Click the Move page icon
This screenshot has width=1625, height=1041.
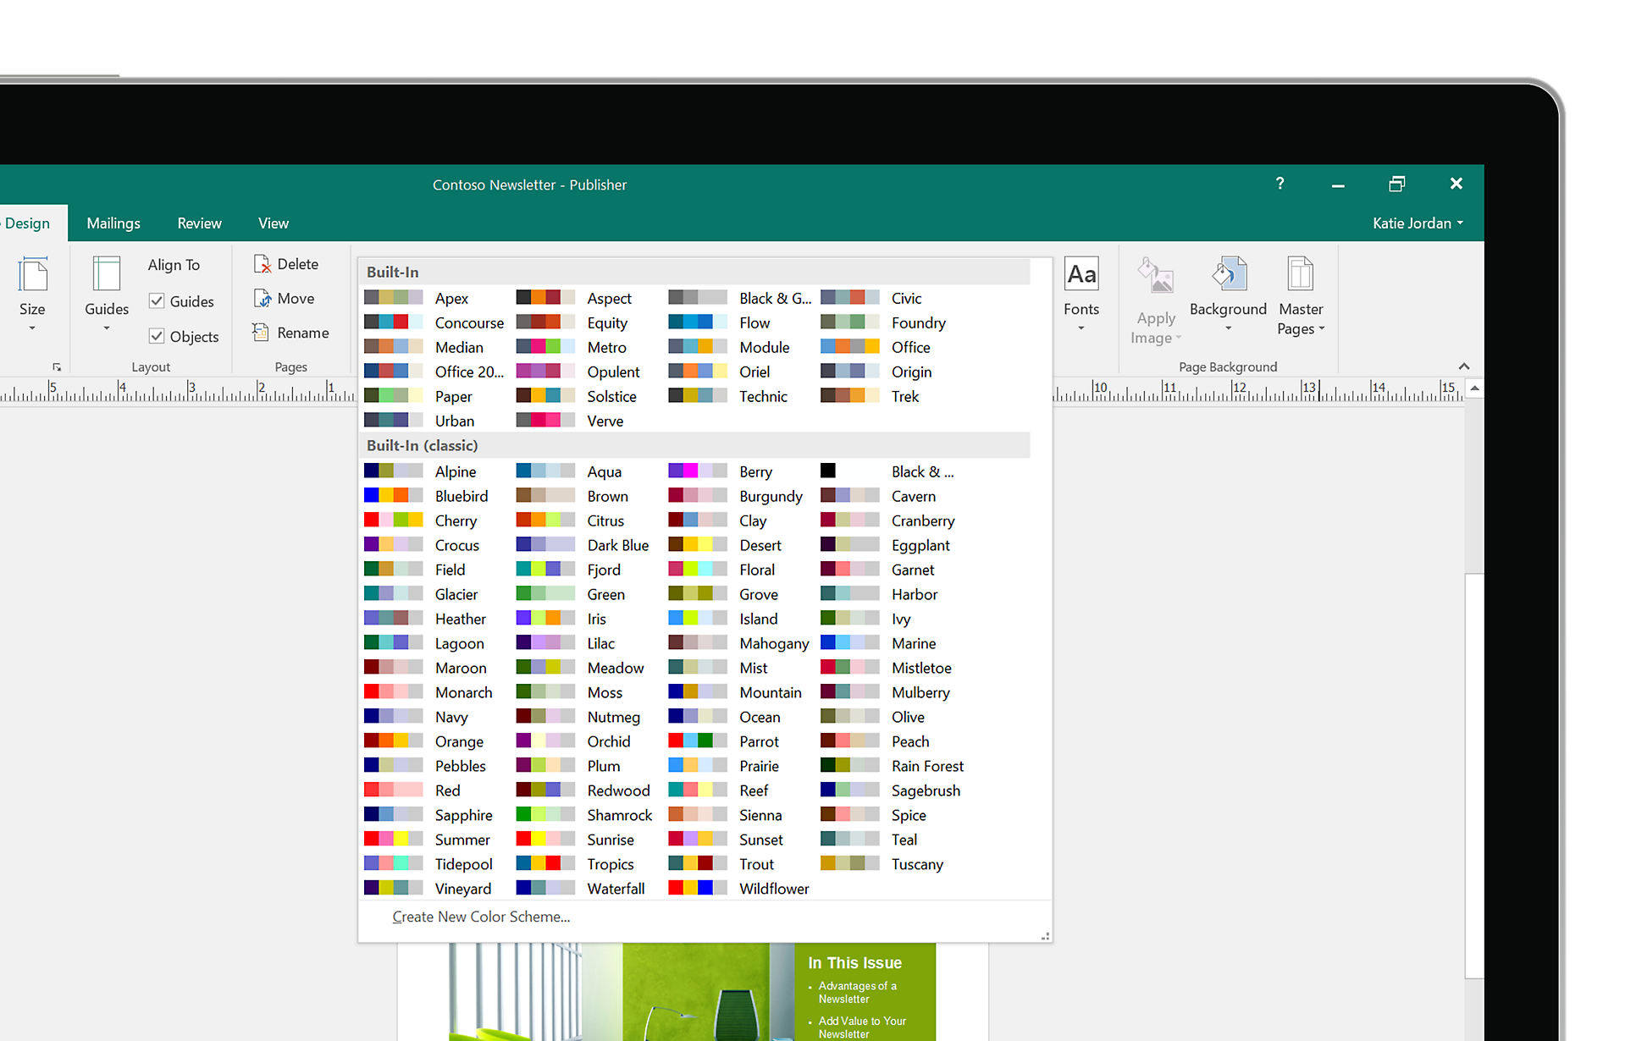click(x=263, y=299)
